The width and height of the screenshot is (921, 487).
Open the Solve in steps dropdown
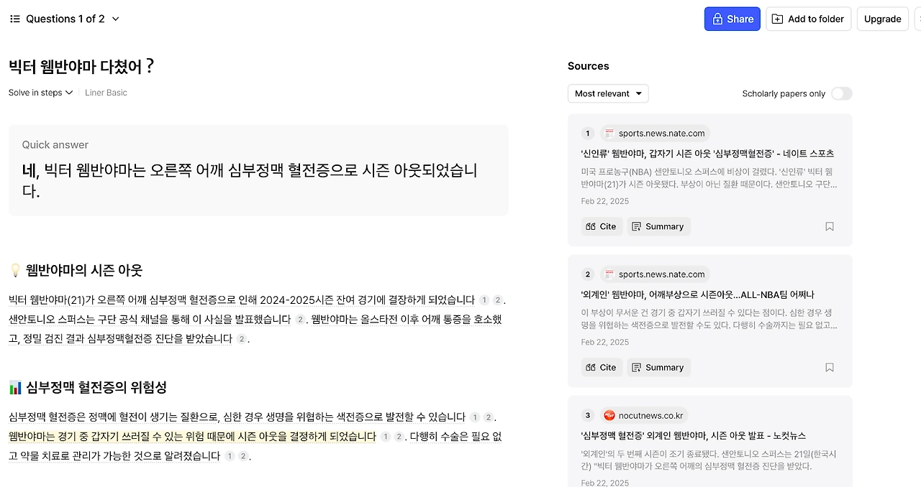[x=41, y=93]
